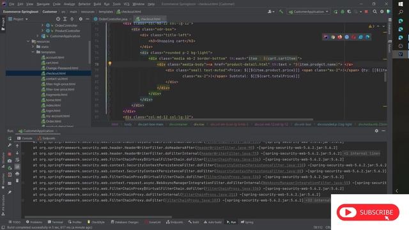409x230 pixels.
Task: Open Run panel settings gear
Action: click(376, 131)
